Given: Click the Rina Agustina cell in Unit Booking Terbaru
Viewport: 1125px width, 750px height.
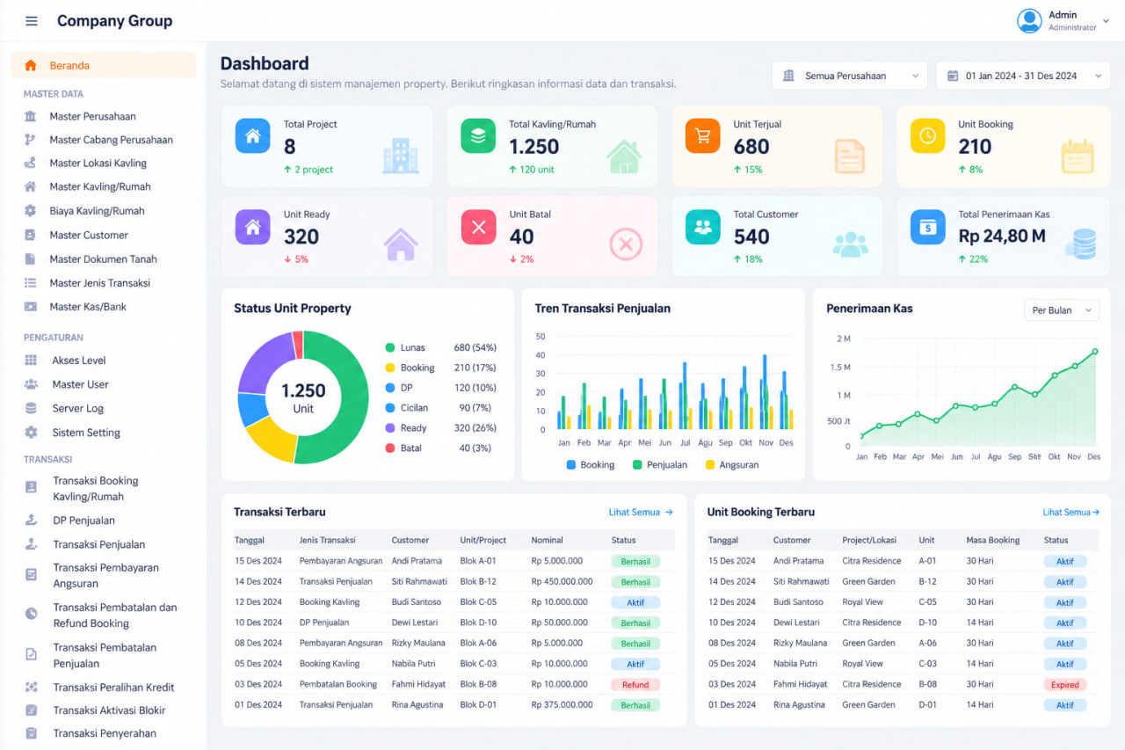Looking at the screenshot, I should (799, 705).
